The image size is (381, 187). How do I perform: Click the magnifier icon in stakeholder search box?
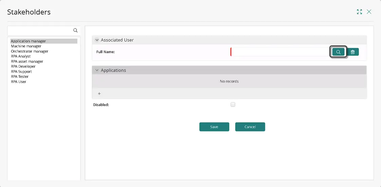[x=75, y=30]
